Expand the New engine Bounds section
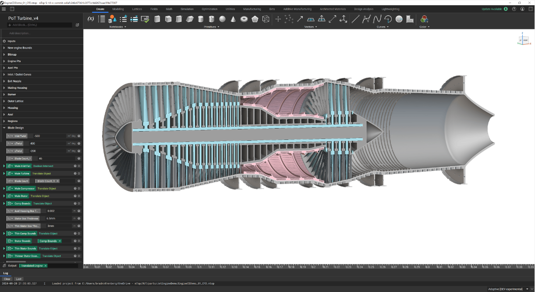The width and height of the screenshot is (535, 292). point(4,48)
